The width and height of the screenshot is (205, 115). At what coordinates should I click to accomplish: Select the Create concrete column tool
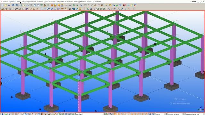point(10,9)
